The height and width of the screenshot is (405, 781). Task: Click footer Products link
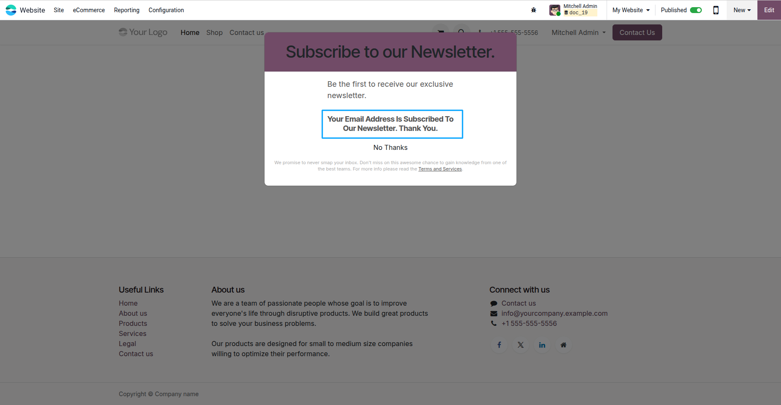133,323
